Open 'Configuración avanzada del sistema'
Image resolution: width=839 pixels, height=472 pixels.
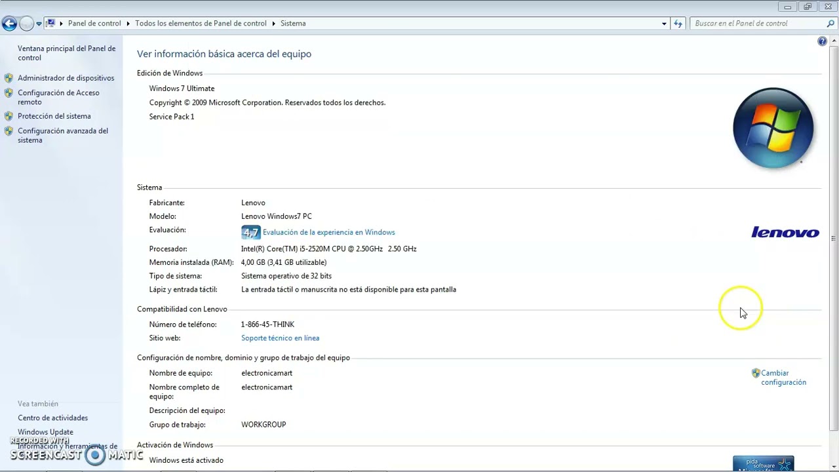tap(62, 135)
